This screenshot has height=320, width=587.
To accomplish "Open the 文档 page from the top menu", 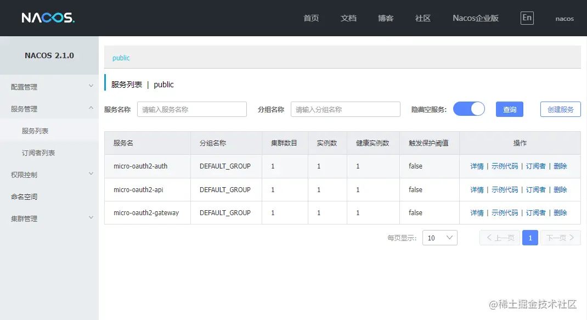I will coord(348,18).
